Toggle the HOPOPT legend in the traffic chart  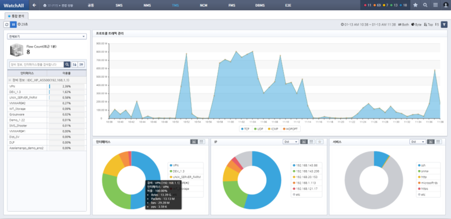pyautogui.click(x=290, y=129)
